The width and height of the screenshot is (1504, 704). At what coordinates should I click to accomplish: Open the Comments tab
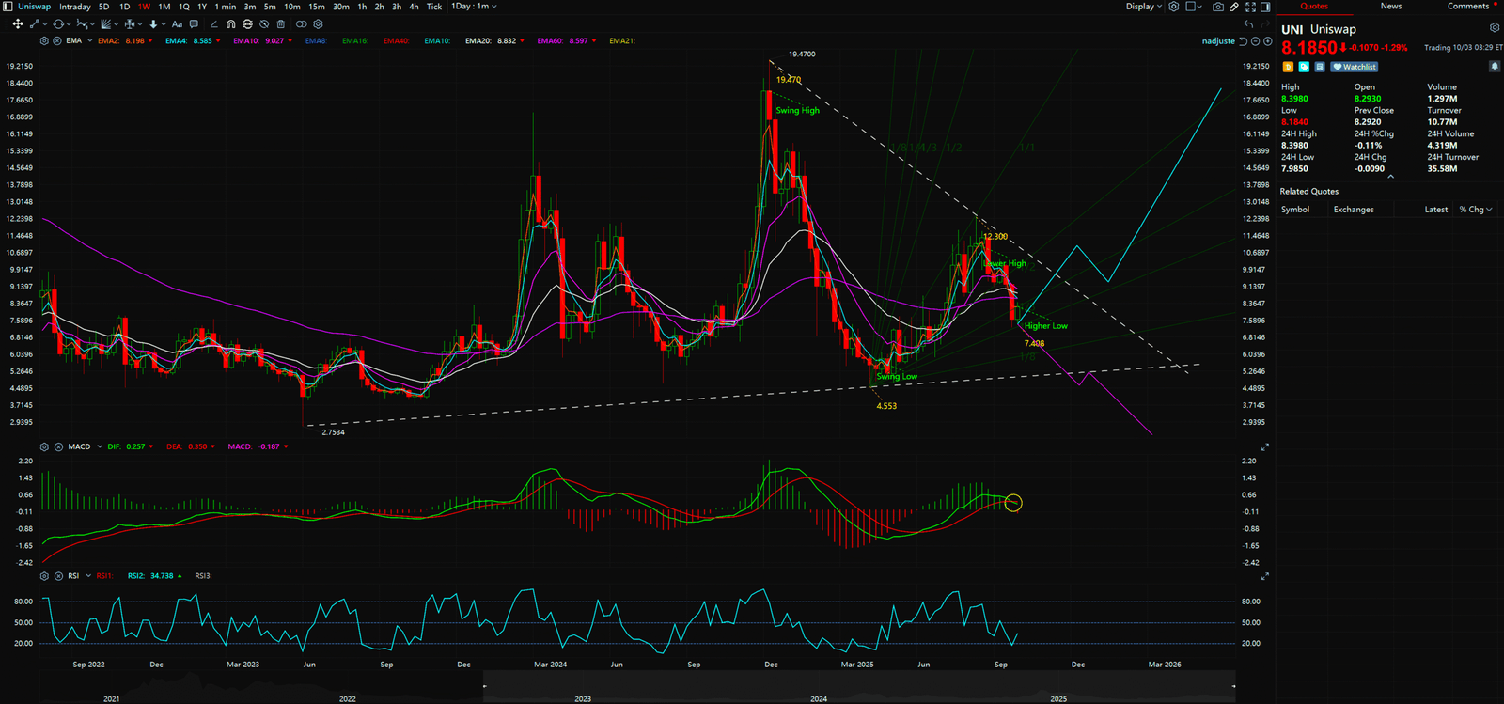[1467, 7]
